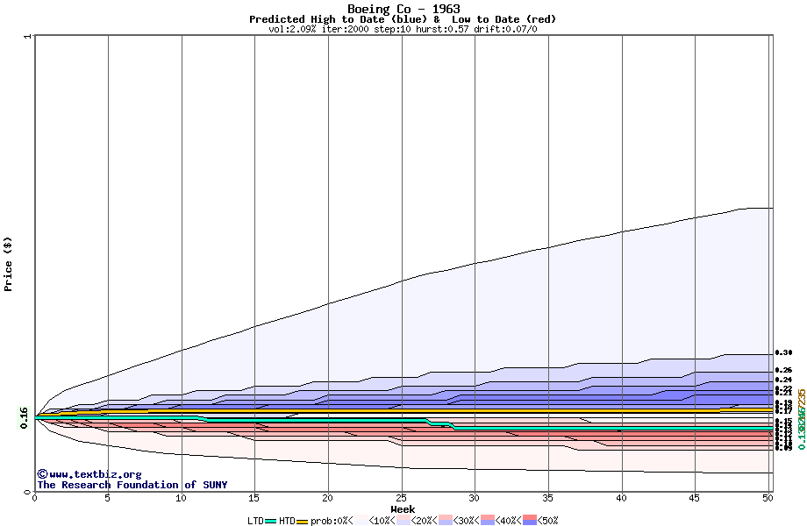This screenshot has width=807, height=526.
Task: Click the "Week" horizontal axis label
Action: pos(403,509)
